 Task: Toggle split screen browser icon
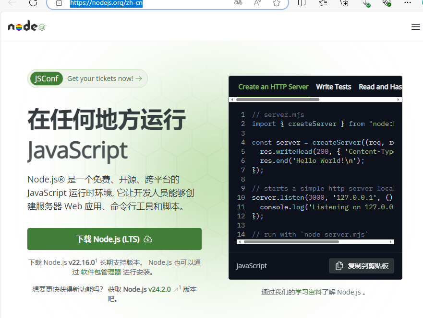point(302,3)
